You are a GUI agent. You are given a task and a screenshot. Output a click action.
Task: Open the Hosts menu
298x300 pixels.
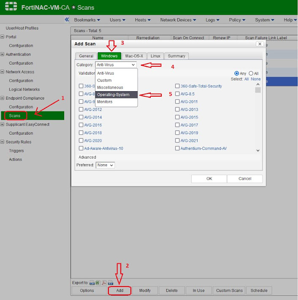tap(143, 20)
